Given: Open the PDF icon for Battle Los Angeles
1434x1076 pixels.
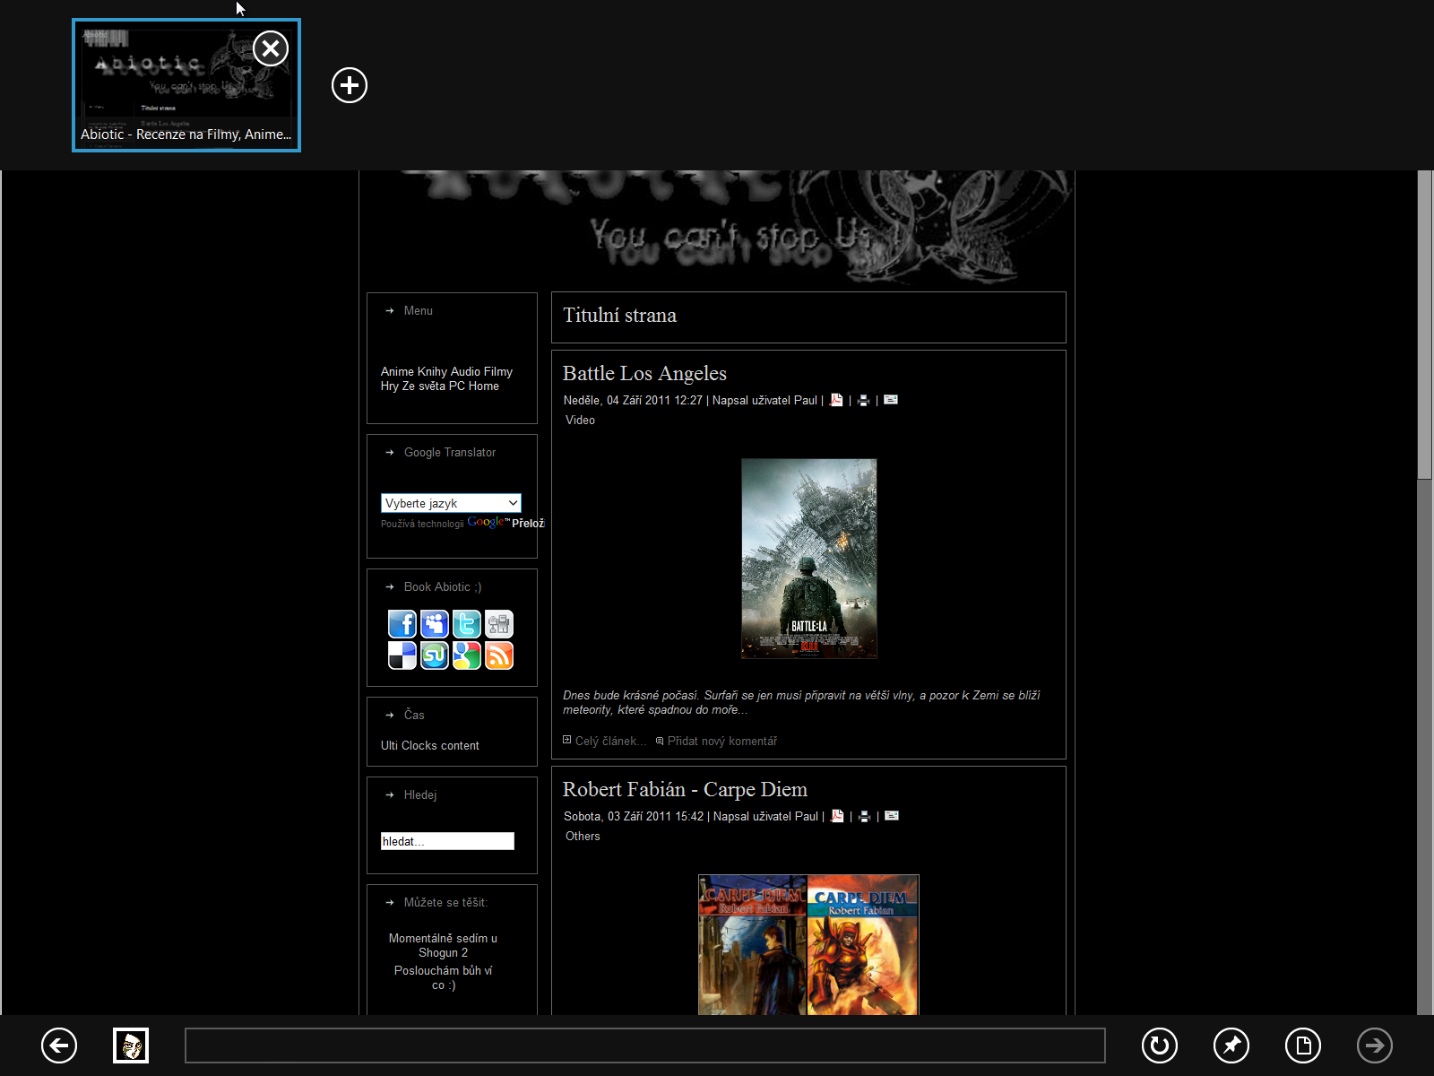Looking at the screenshot, I should [836, 400].
